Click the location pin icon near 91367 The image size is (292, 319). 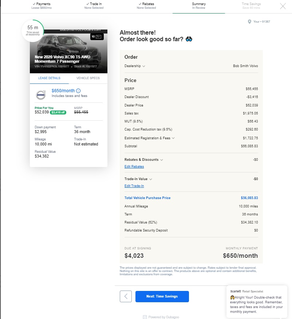click(x=249, y=22)
